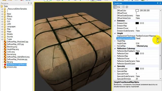162x91 pixels.
Task: Close the Ресурсы panel
Action: [x=31, y=3]
